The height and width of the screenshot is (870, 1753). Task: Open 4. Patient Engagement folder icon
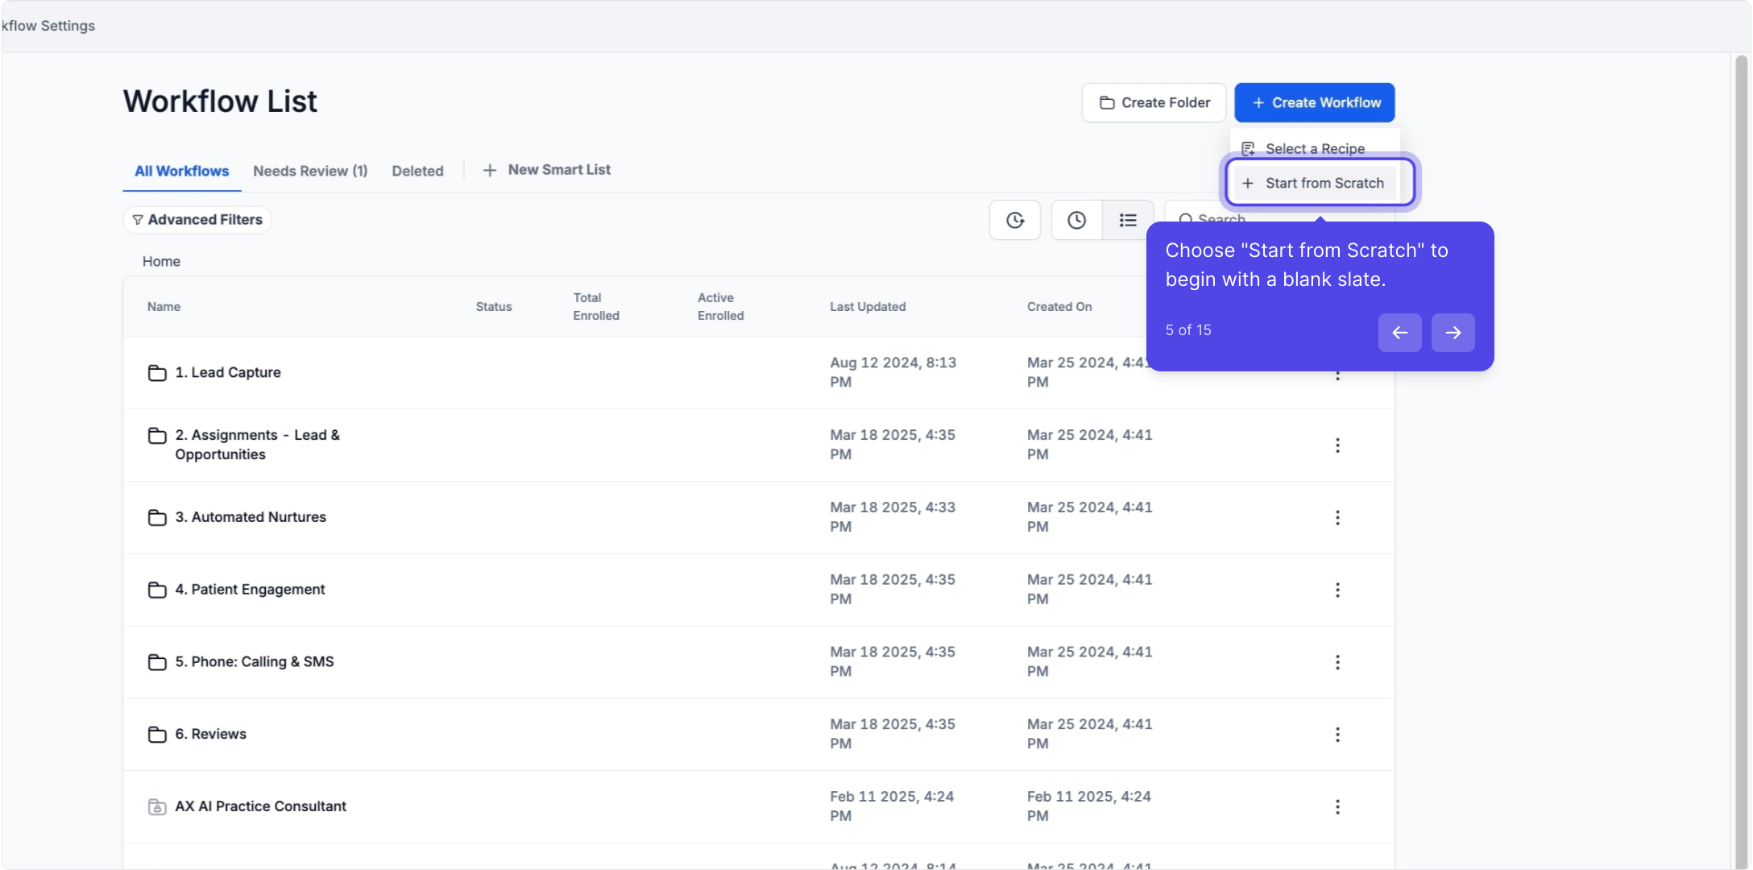pyautogui.click(x=157, y=590)
